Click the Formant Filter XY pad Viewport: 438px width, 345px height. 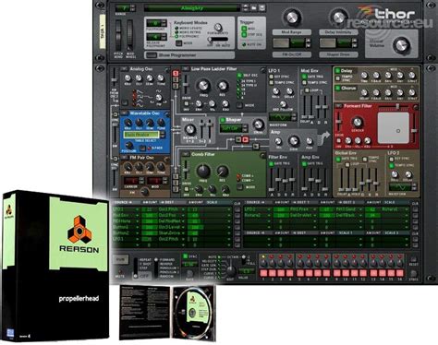click(394, 127)
